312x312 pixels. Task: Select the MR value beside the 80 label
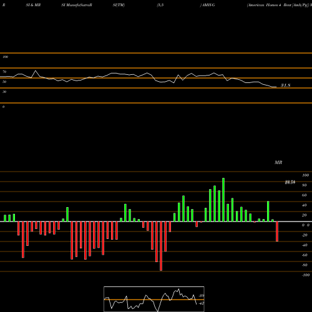pos(290,182)
